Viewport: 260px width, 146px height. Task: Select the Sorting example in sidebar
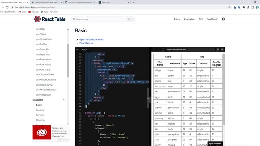pyautogui.click(x=40, y=115)
